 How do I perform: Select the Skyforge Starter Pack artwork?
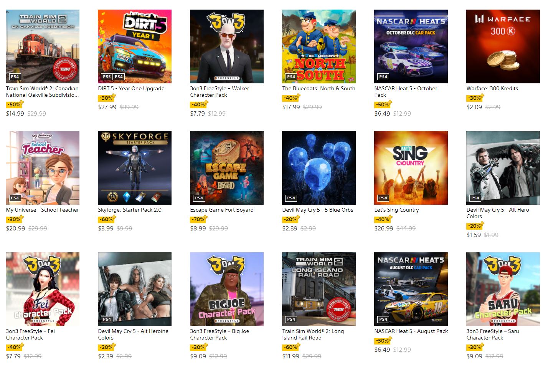(x=135, y=168)
